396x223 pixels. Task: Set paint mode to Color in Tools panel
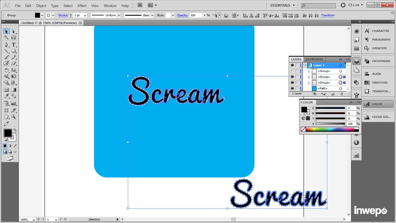(5, 146)
